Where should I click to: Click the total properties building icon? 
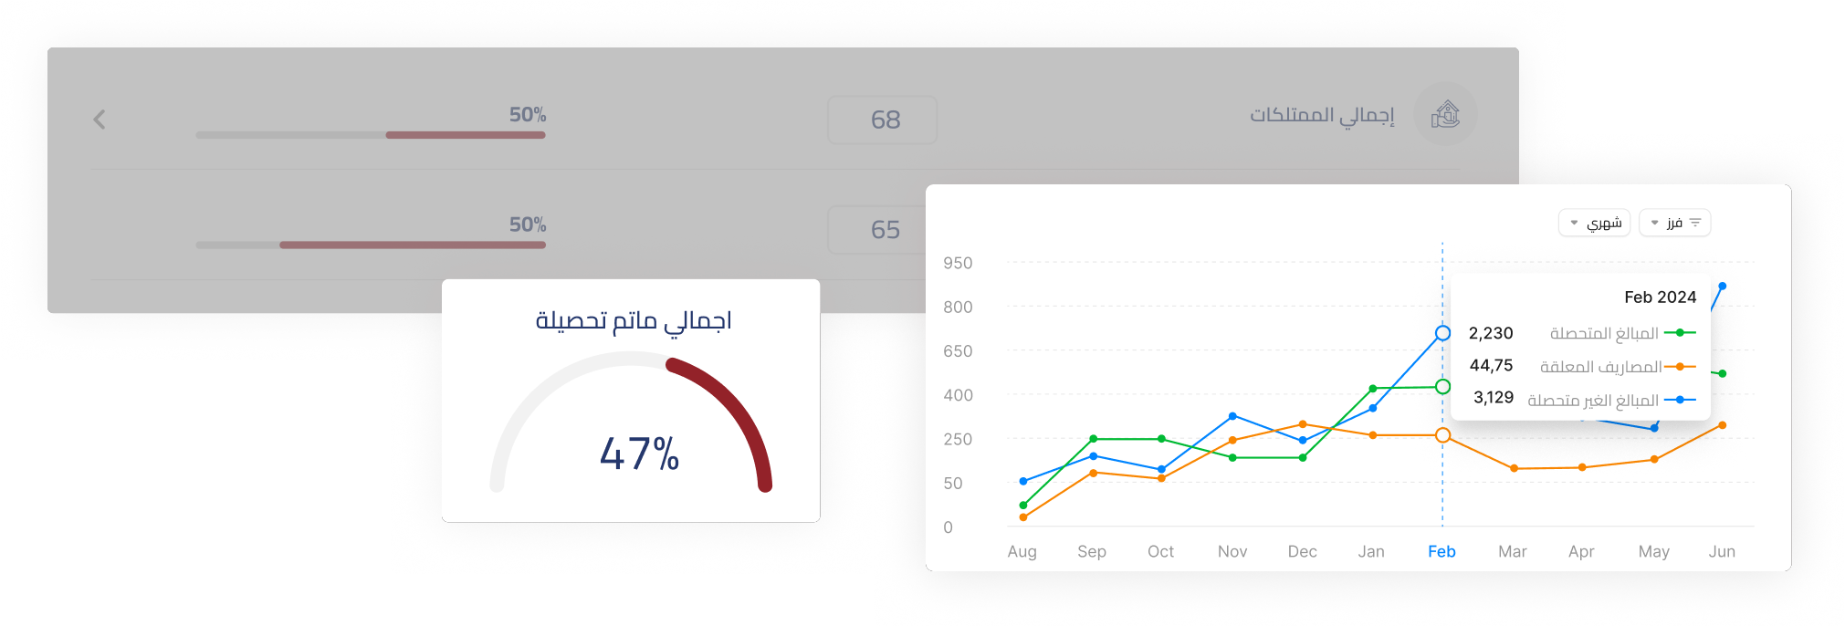pos(1445,115)
